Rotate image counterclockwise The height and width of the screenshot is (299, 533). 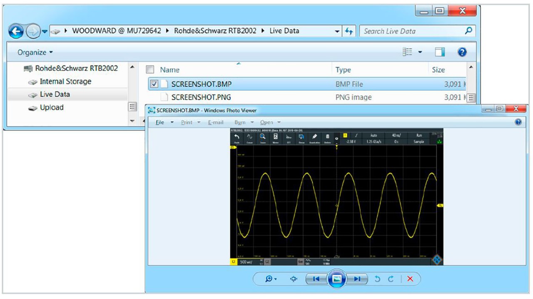[377, 279]
